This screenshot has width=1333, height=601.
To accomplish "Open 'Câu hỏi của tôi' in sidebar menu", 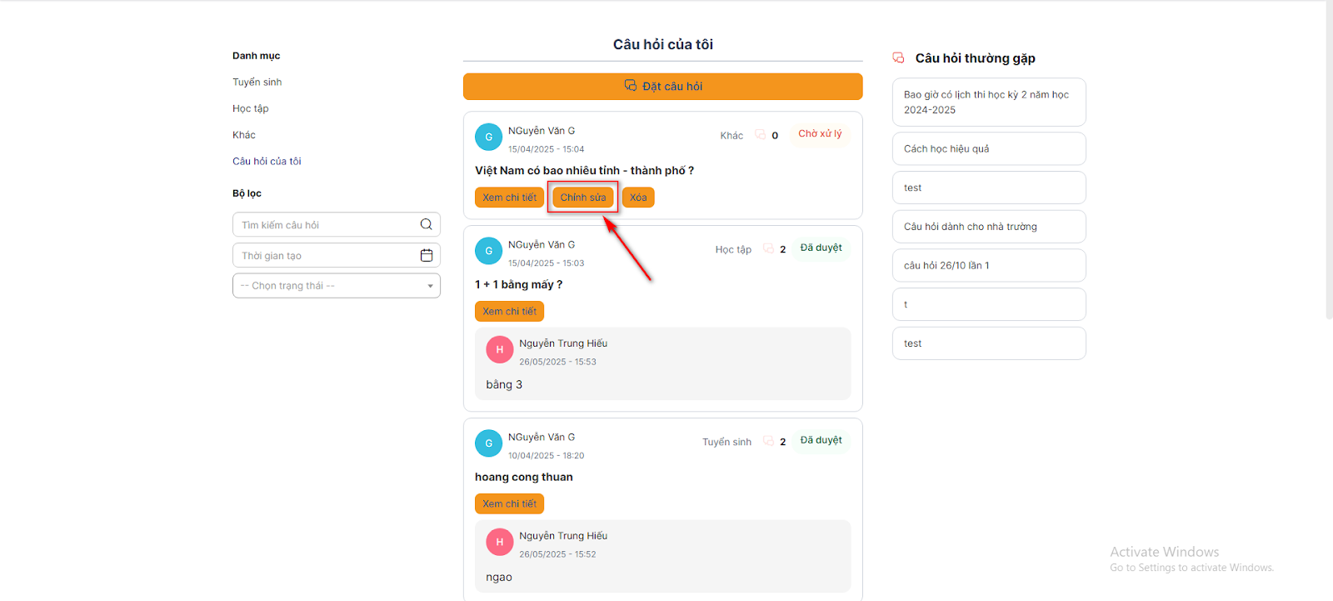I will tap(267, 161).
